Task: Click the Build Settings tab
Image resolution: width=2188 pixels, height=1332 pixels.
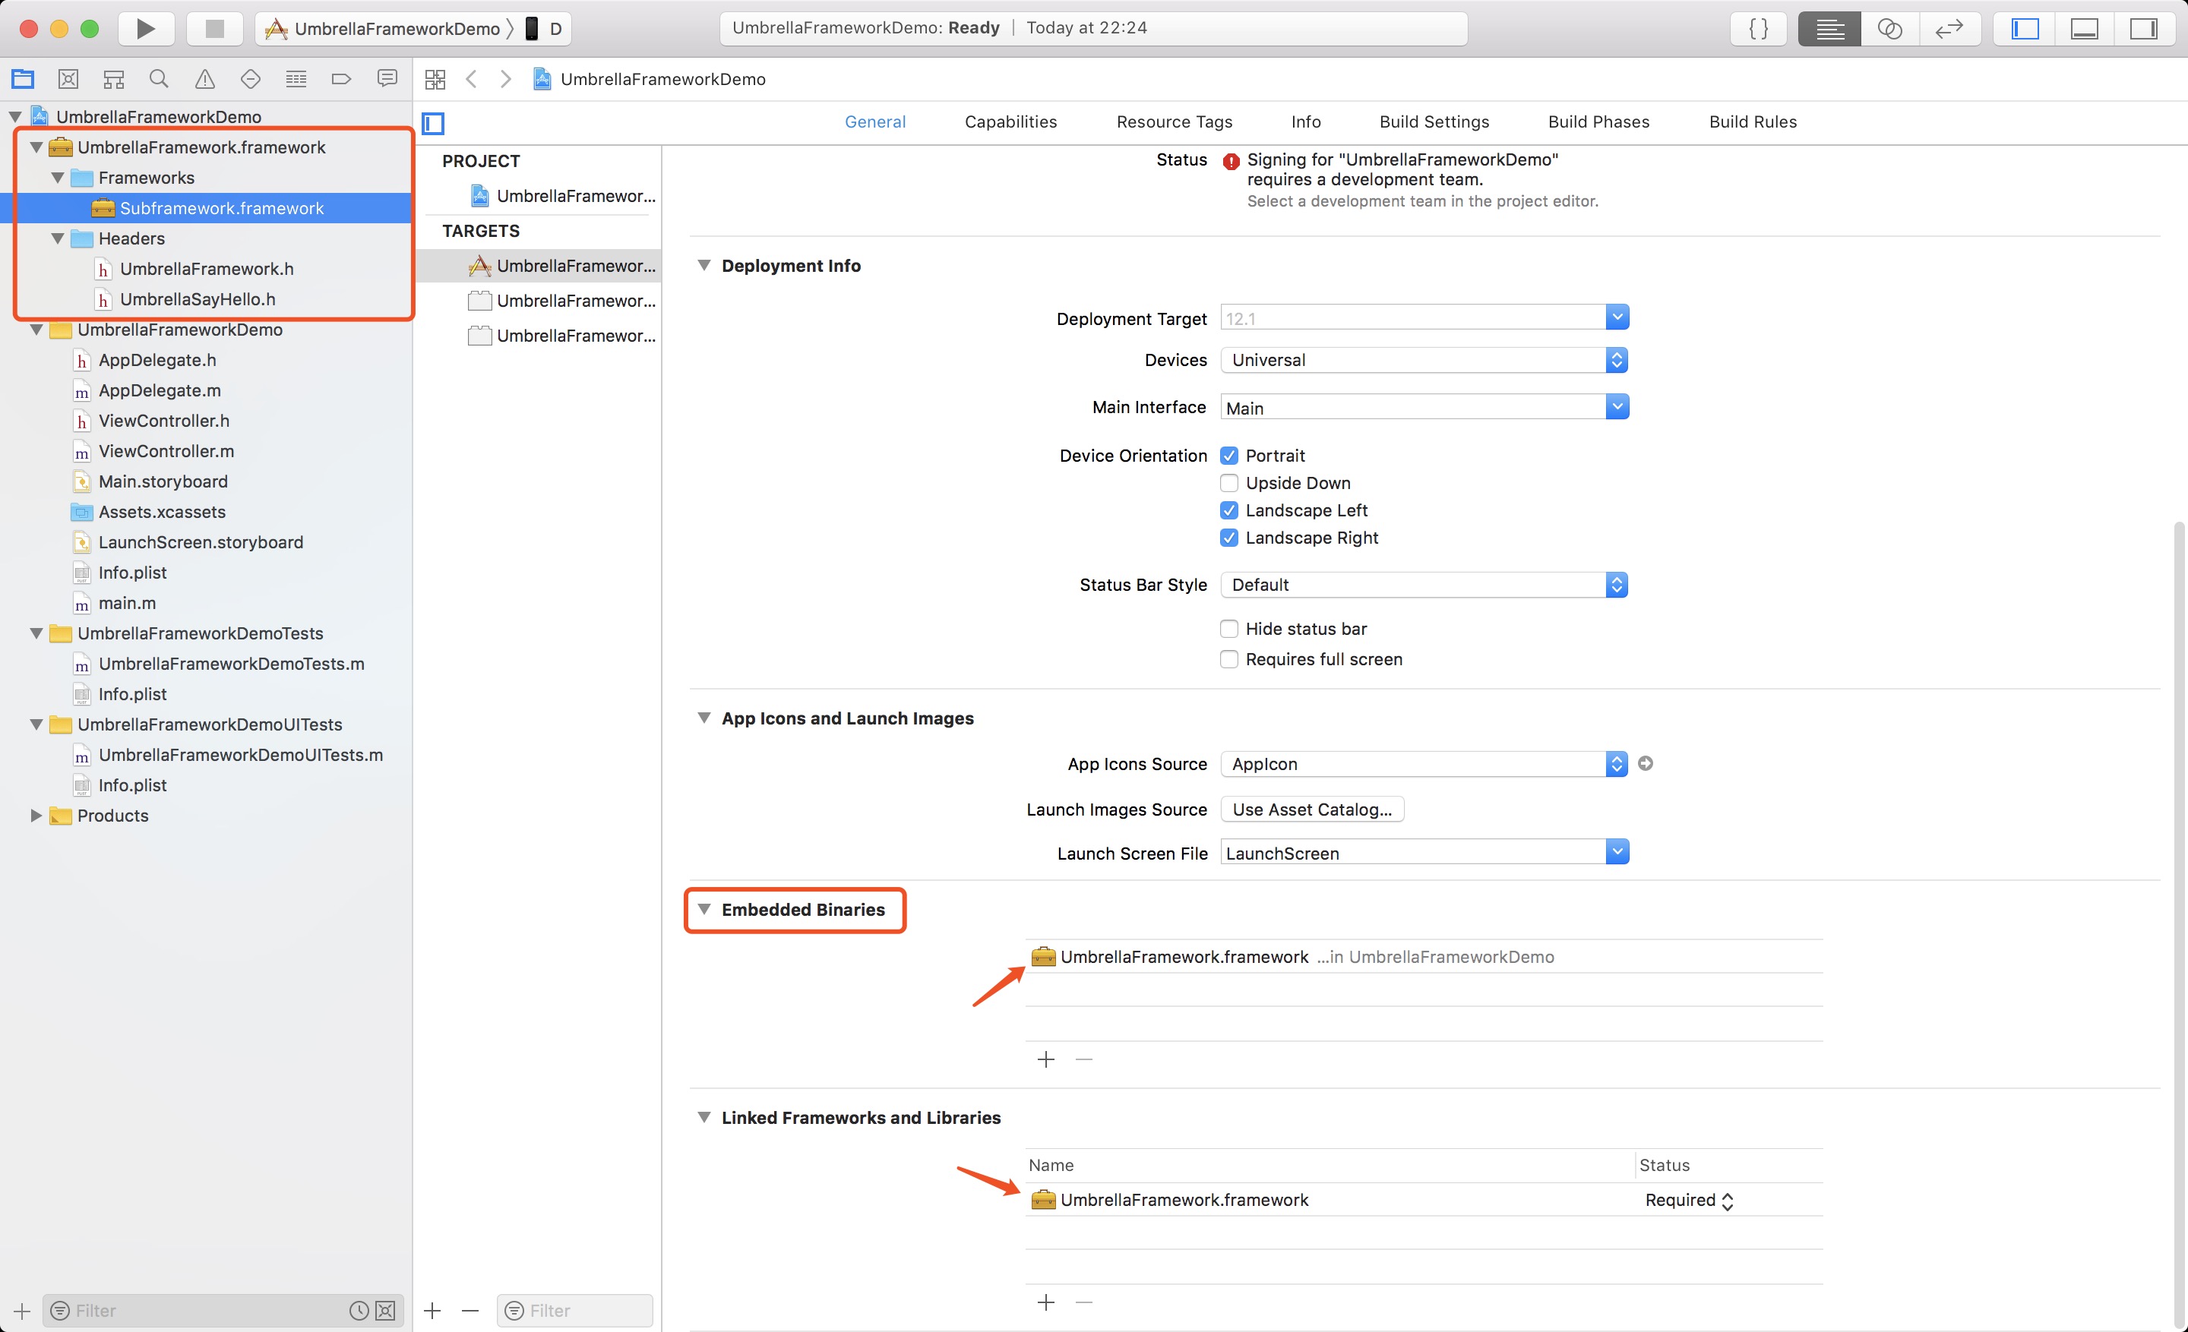Action: (1433, 122)
